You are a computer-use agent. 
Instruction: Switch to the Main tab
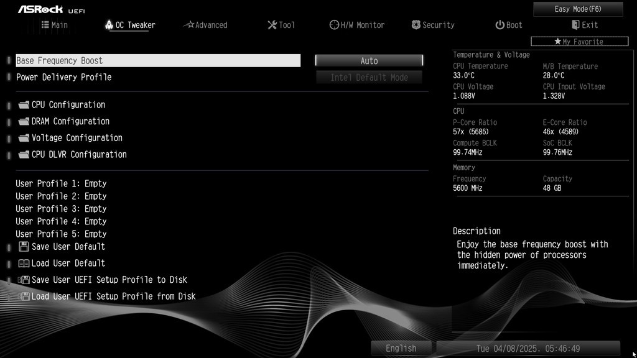[55, 25]
